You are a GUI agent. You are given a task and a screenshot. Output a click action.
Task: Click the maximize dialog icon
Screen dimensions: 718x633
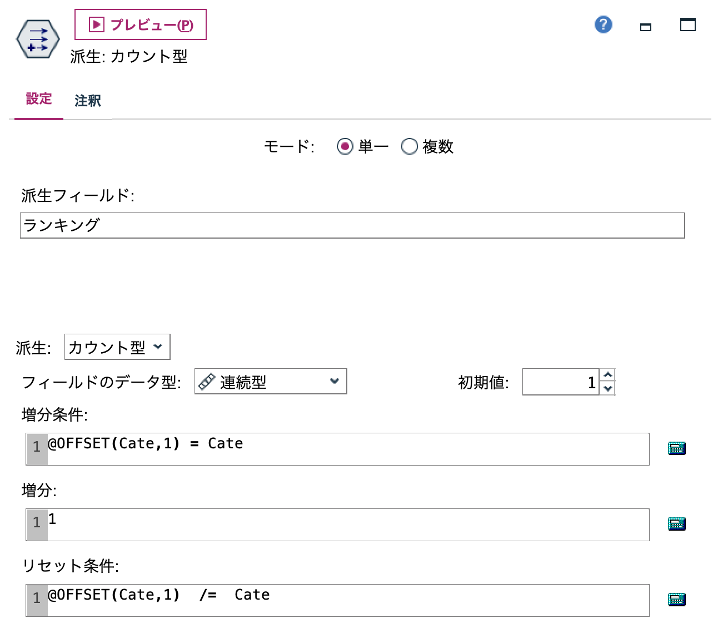click(x=688, y=25)
